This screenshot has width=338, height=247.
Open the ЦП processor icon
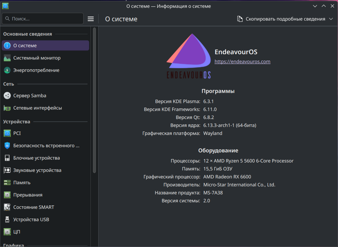7,232
